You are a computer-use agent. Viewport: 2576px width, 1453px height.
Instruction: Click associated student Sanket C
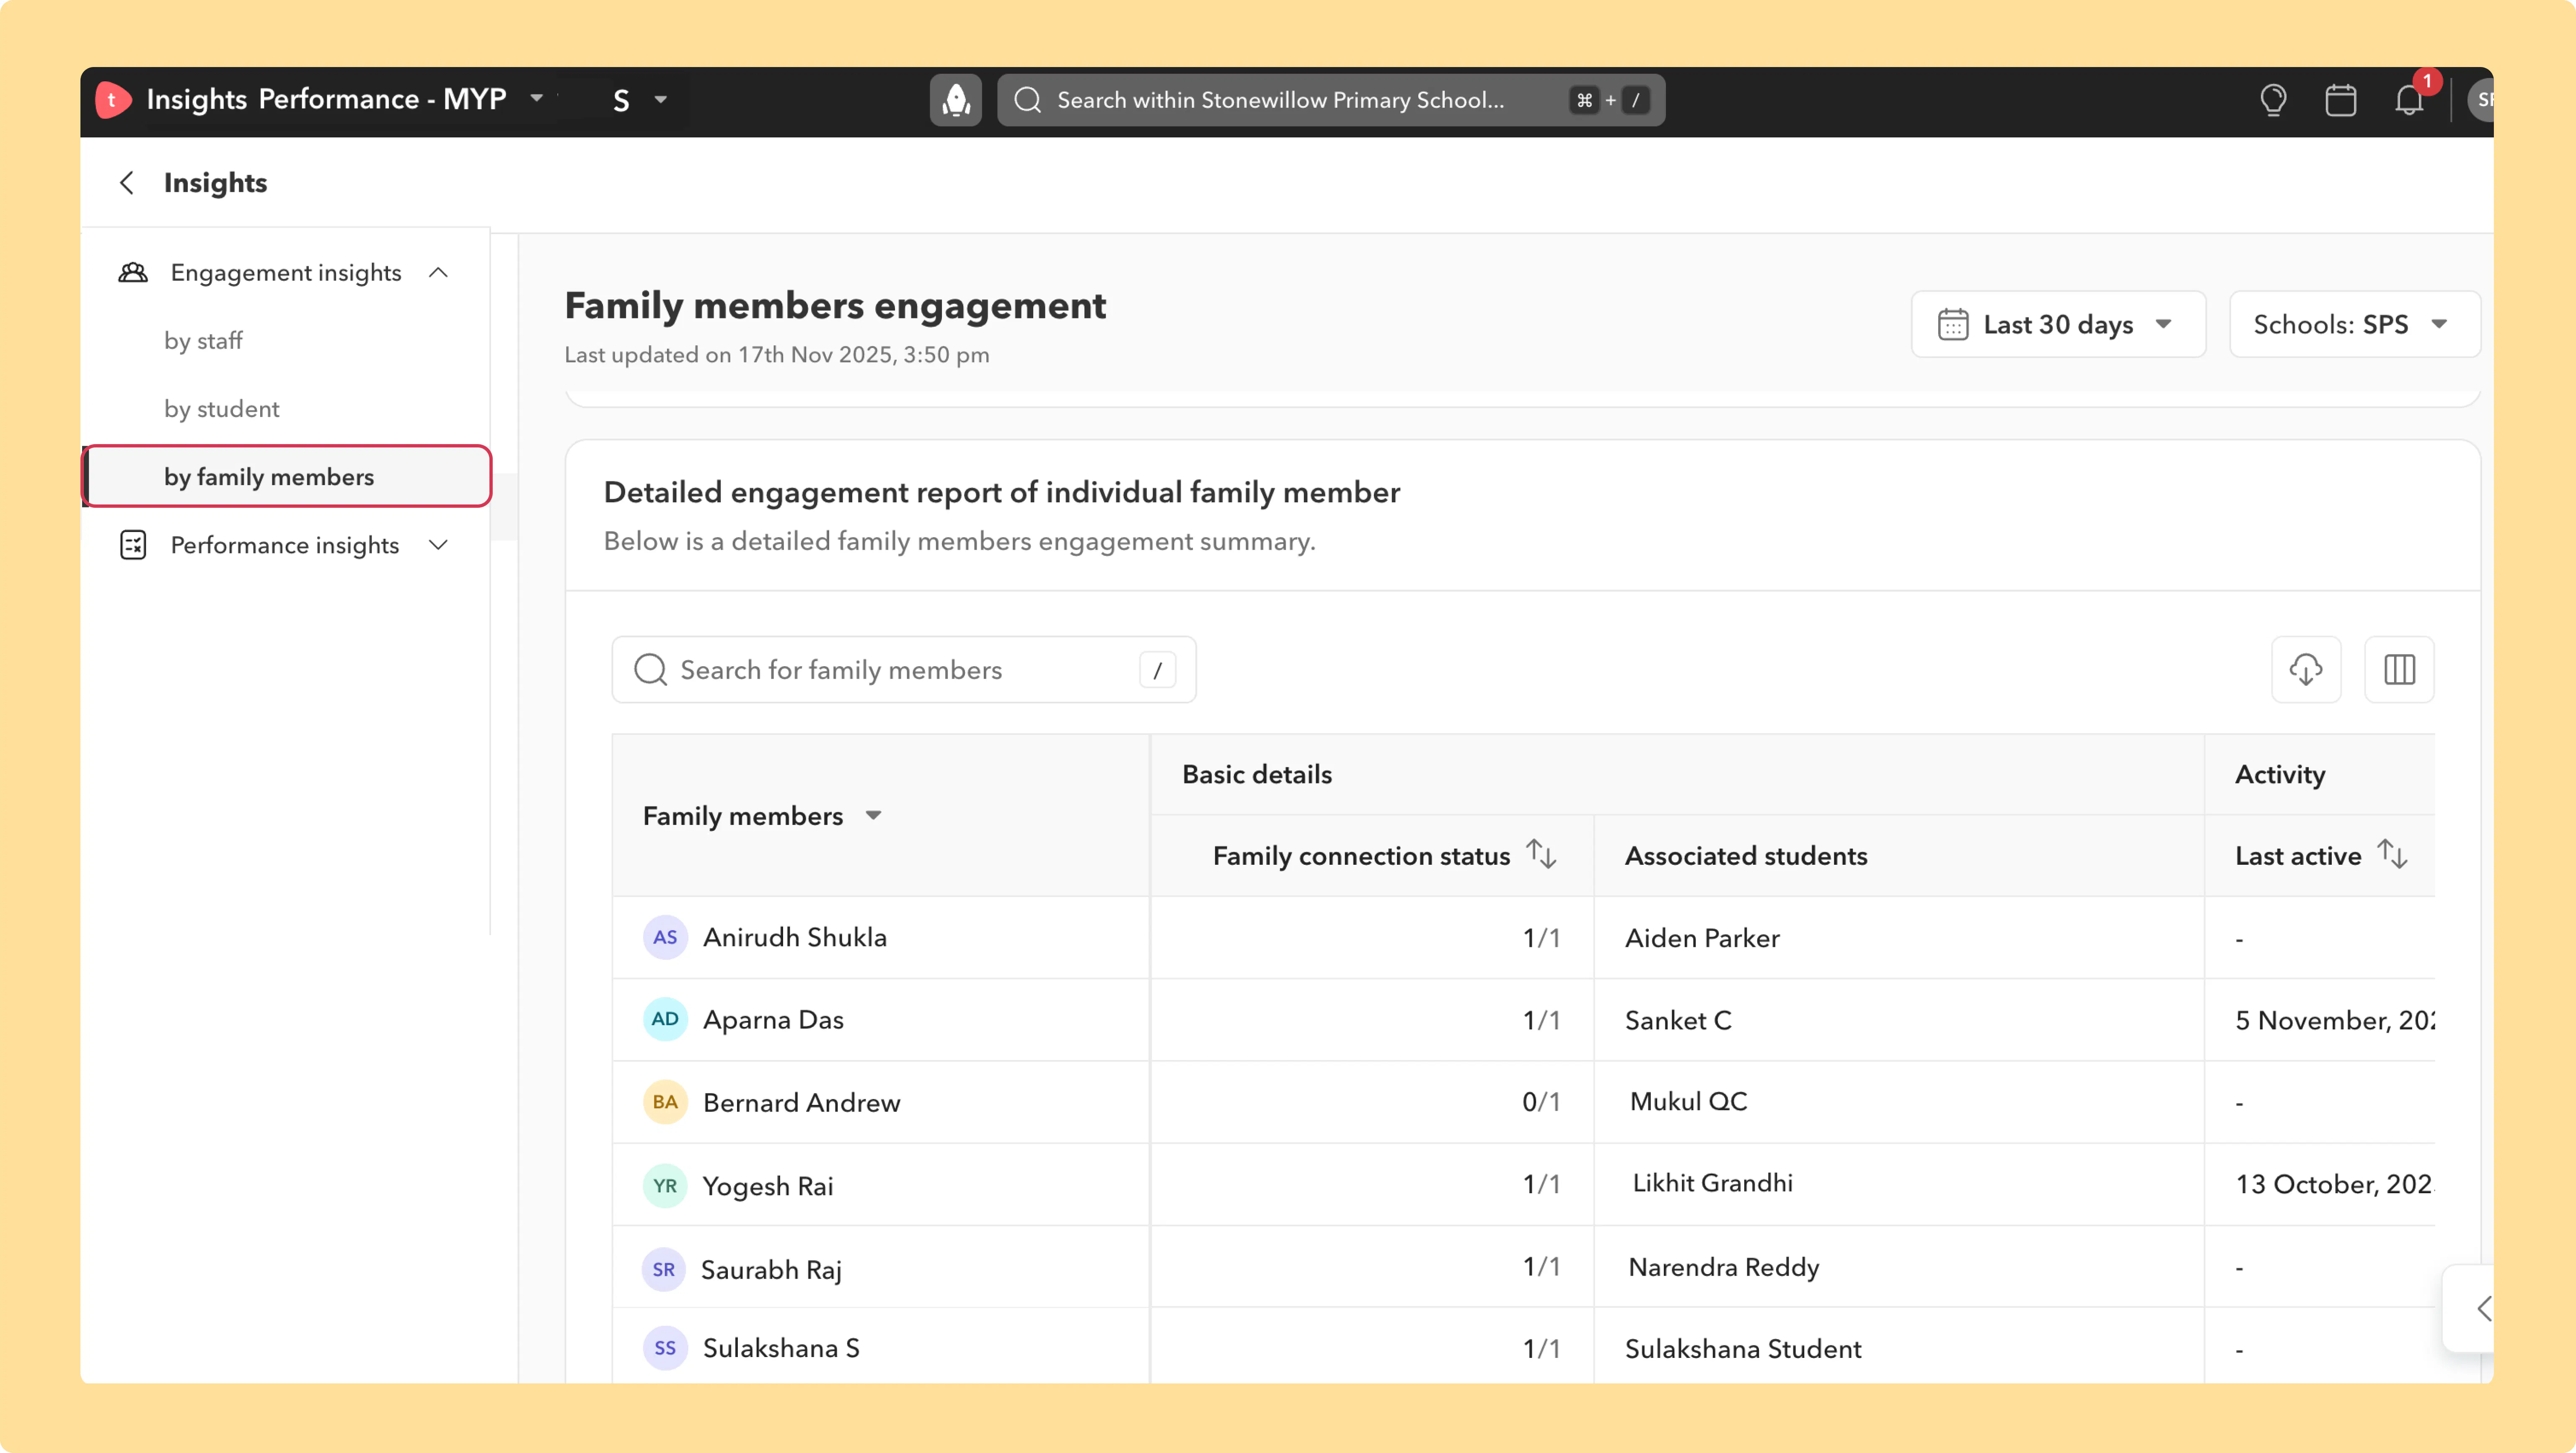[1678, 1020]
